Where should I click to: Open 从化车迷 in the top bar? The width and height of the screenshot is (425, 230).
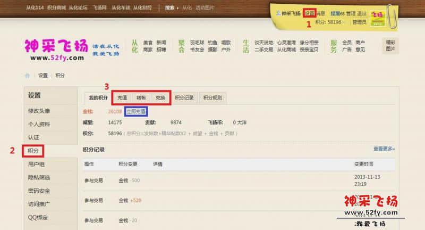(121, 7)
